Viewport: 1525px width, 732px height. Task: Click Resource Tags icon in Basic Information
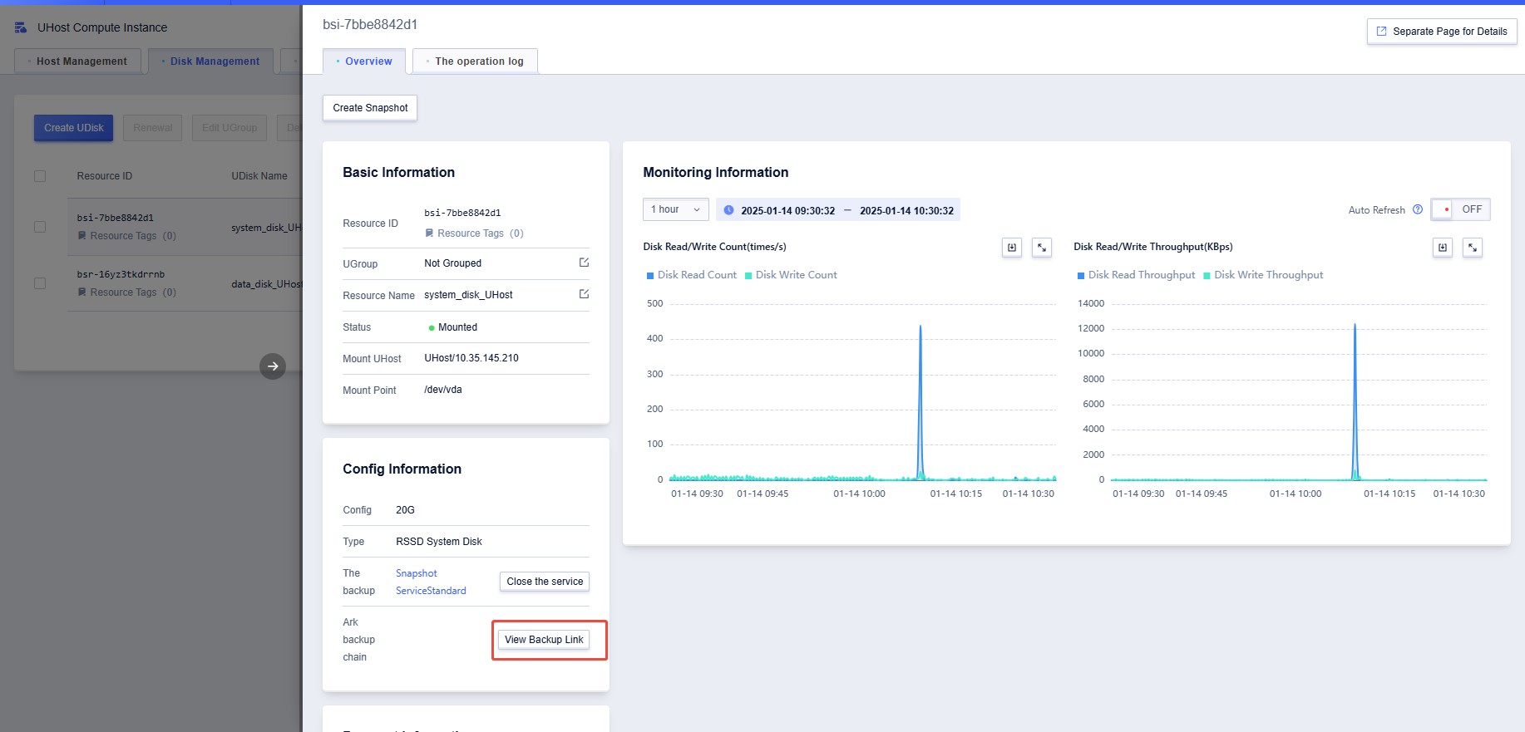click(x=429, y=233)
